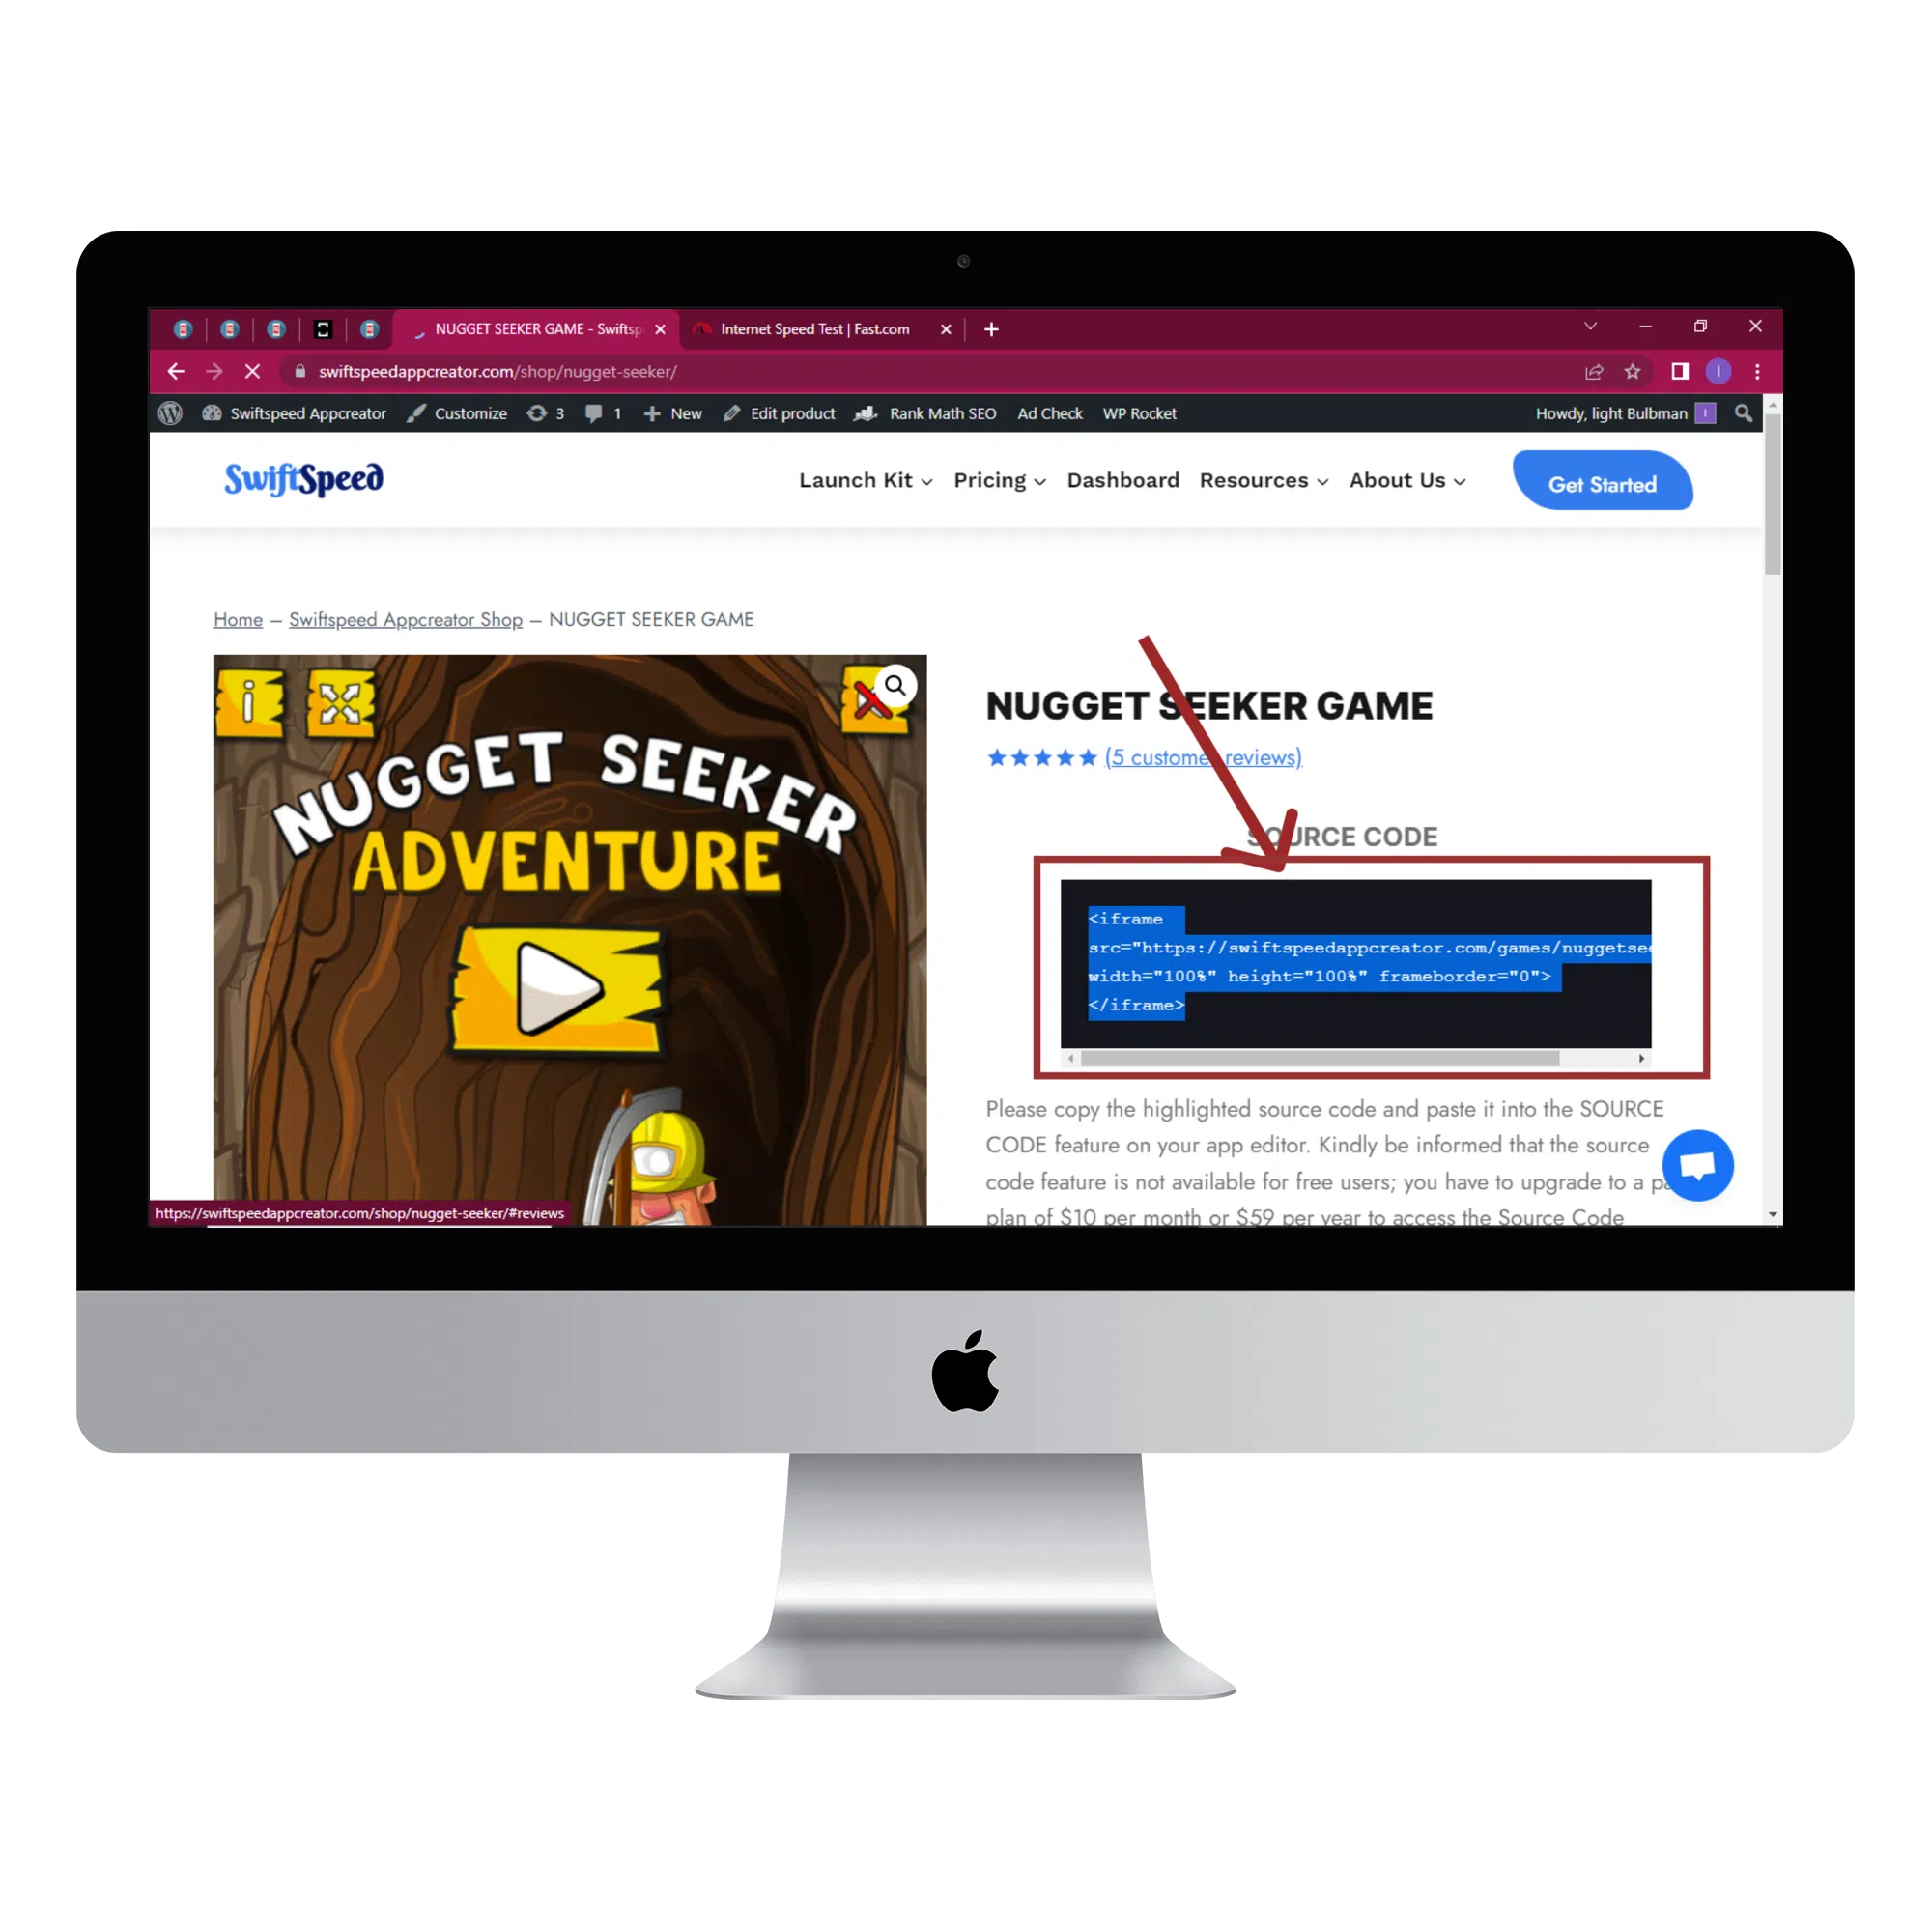Click the Get Started button
Viewport: 1932px width, 1932px height.
1602,483
